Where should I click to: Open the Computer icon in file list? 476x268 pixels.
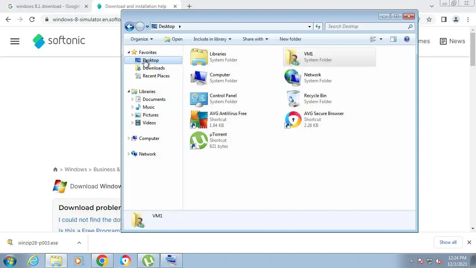tap(199, 78)
